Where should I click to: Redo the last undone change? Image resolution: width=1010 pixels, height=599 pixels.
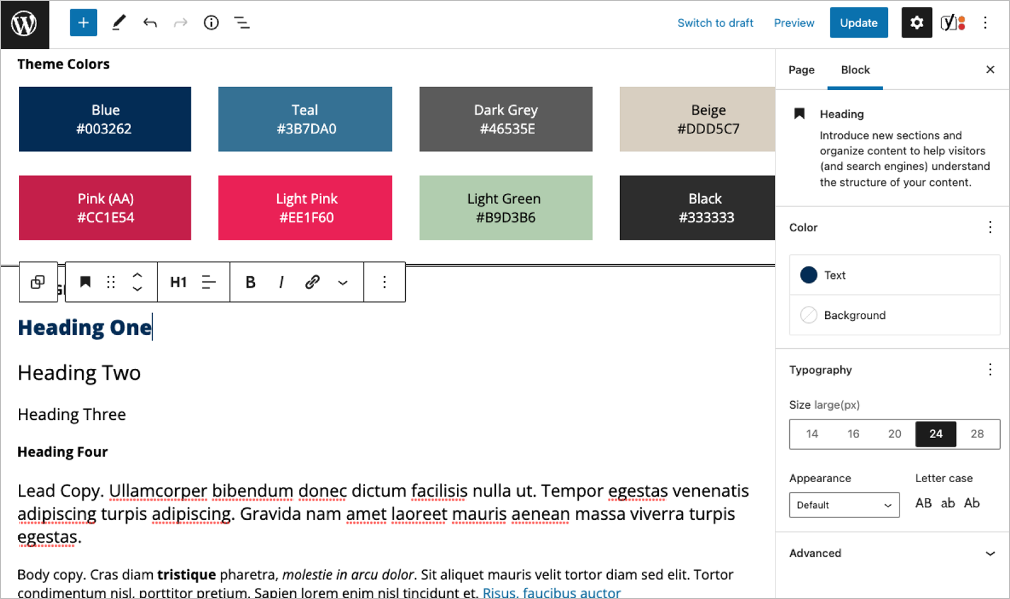pyautogui.click(x=180, y=23)
